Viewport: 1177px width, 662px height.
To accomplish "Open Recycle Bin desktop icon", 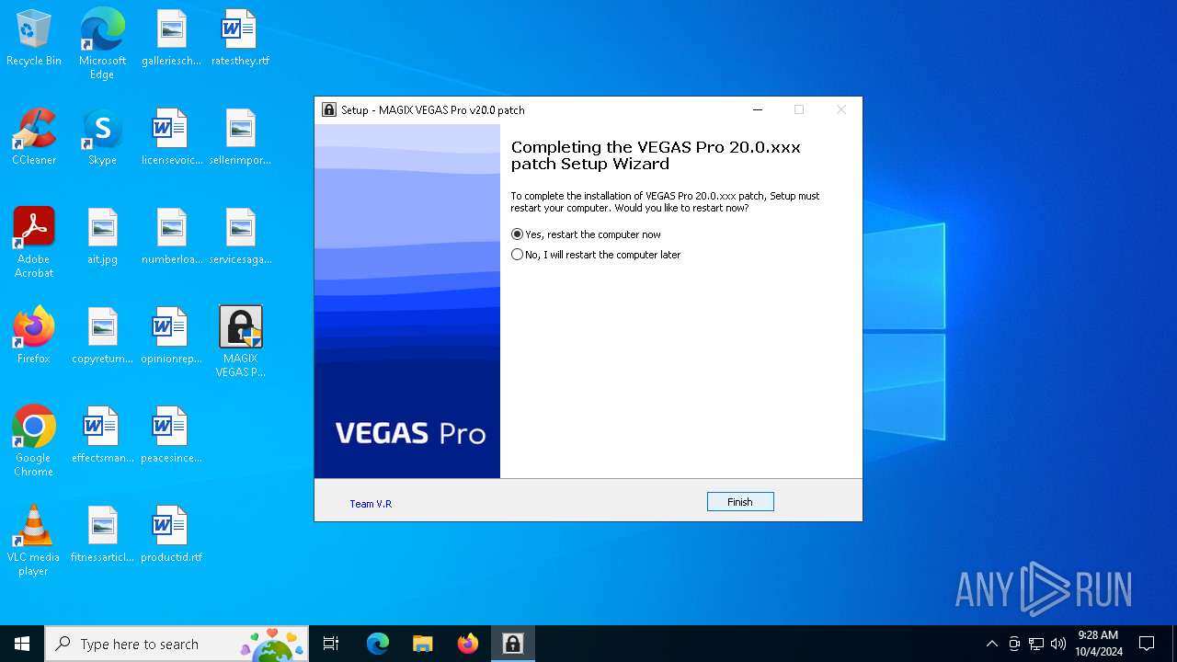I will (34, 39).
